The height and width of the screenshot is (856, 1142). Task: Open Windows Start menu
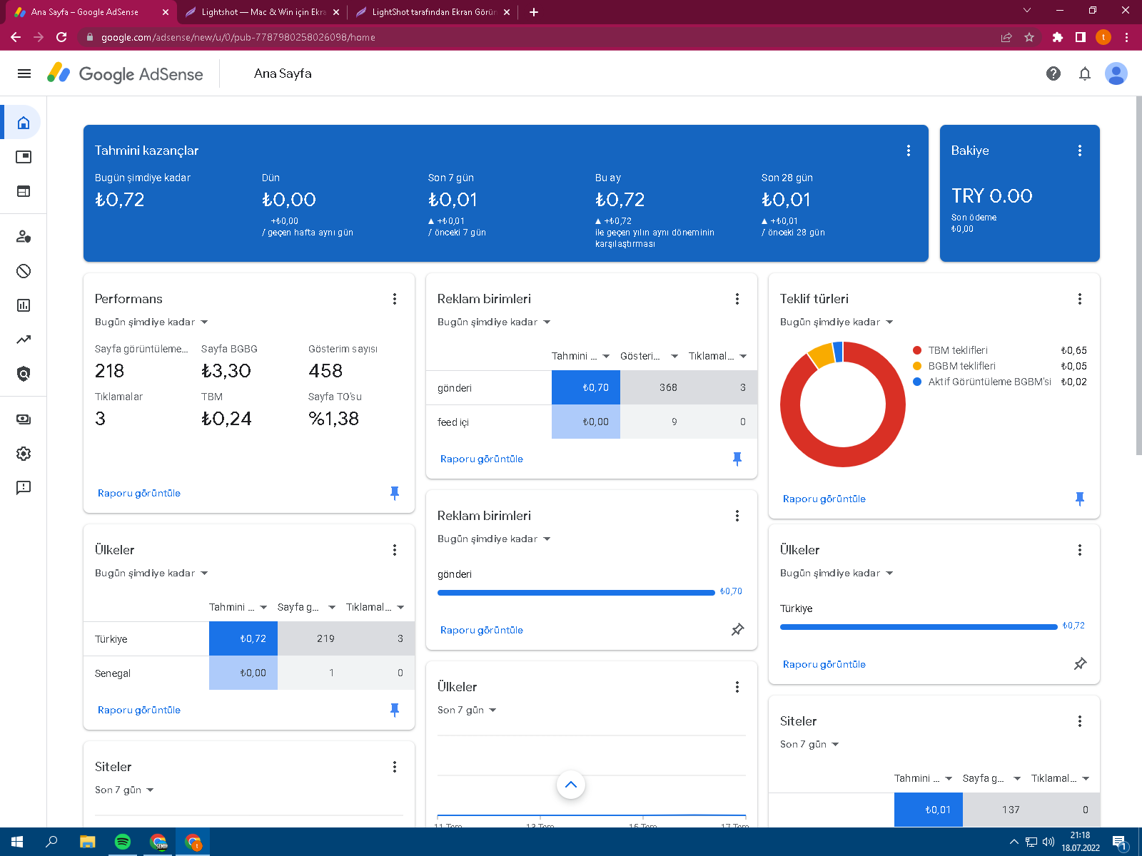(17, 842)
